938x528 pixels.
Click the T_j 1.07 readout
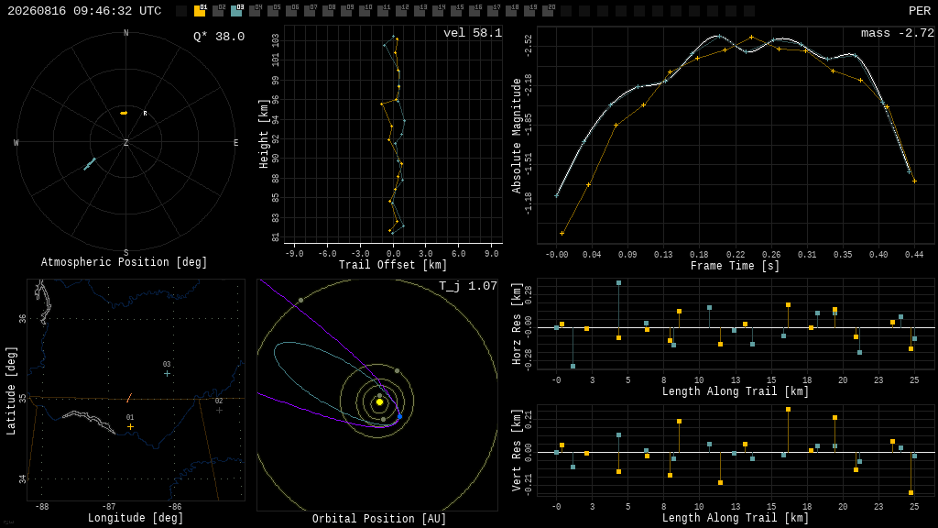pyautogui.click(x=468, y=286)
